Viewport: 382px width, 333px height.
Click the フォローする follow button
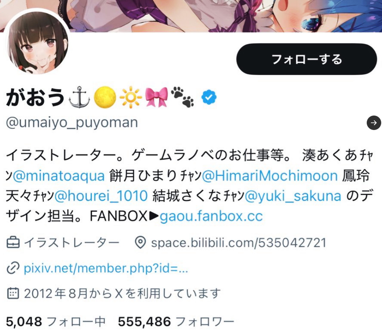pos(306,59)
